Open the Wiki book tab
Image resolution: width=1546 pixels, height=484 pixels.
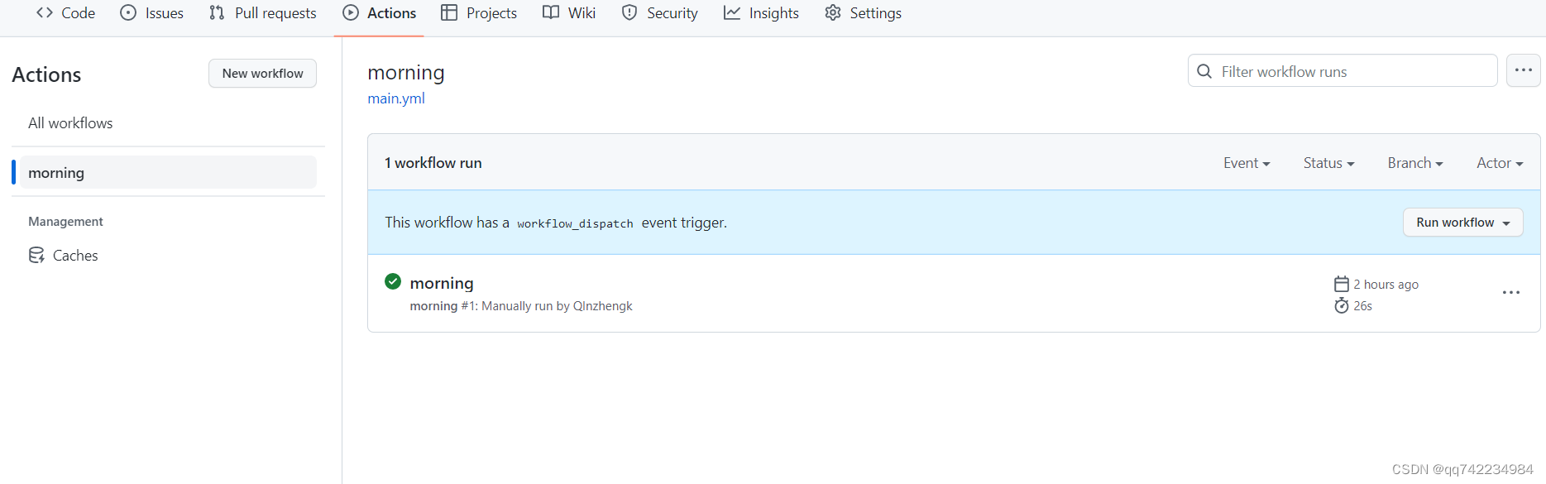[x=569, y=13]
